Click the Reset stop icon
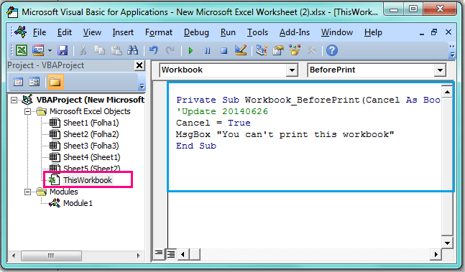This screenshot has height=272, width=465. [x=224, y=51]
